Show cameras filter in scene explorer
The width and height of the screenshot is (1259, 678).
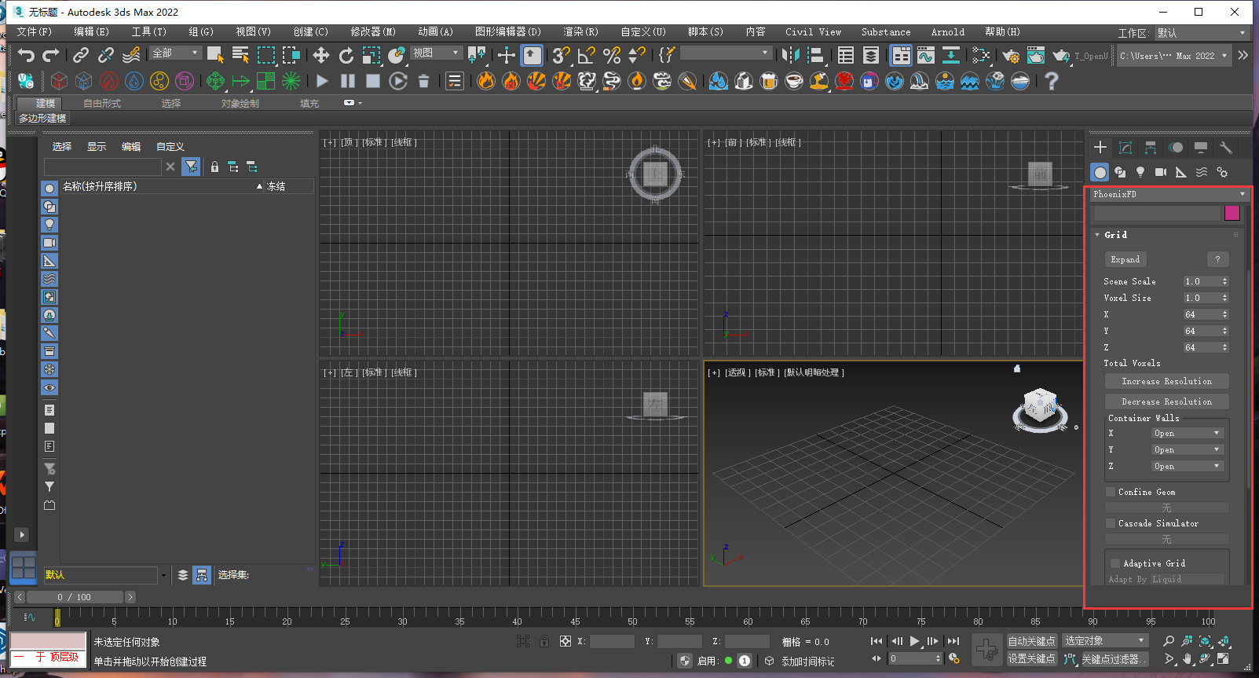(x=49, y=243)
